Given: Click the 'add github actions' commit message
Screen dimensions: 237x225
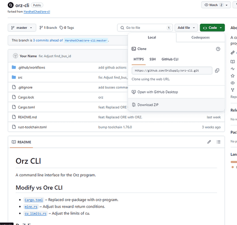Looking at the screenshot, I should click(112, 67).
